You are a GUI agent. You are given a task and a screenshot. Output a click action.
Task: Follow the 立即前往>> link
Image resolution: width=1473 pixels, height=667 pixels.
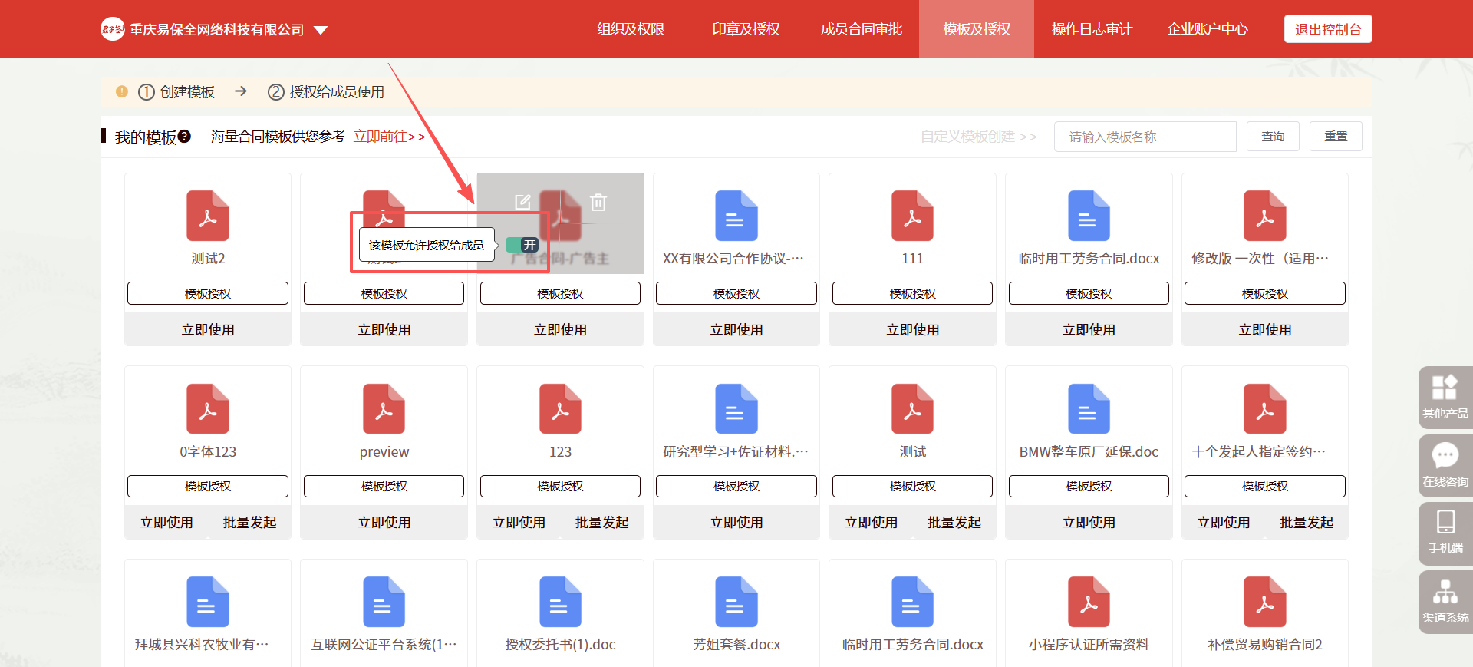click(x=389, y=137)
